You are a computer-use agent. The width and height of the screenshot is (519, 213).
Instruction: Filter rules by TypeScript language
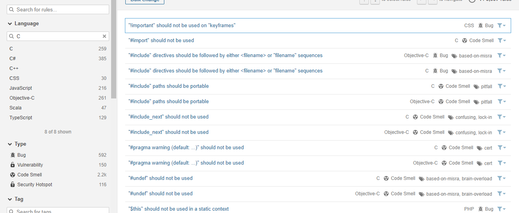pos(21,118)
